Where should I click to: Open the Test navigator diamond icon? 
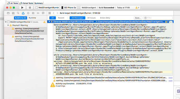[x=28, y=13]
